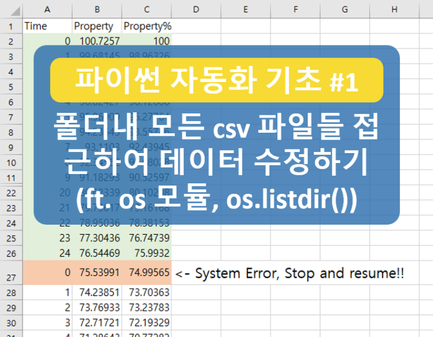The height and width of the screenshot is (337, 433).
Task: Click cell containing 73.23783
Action: point(147,307)
